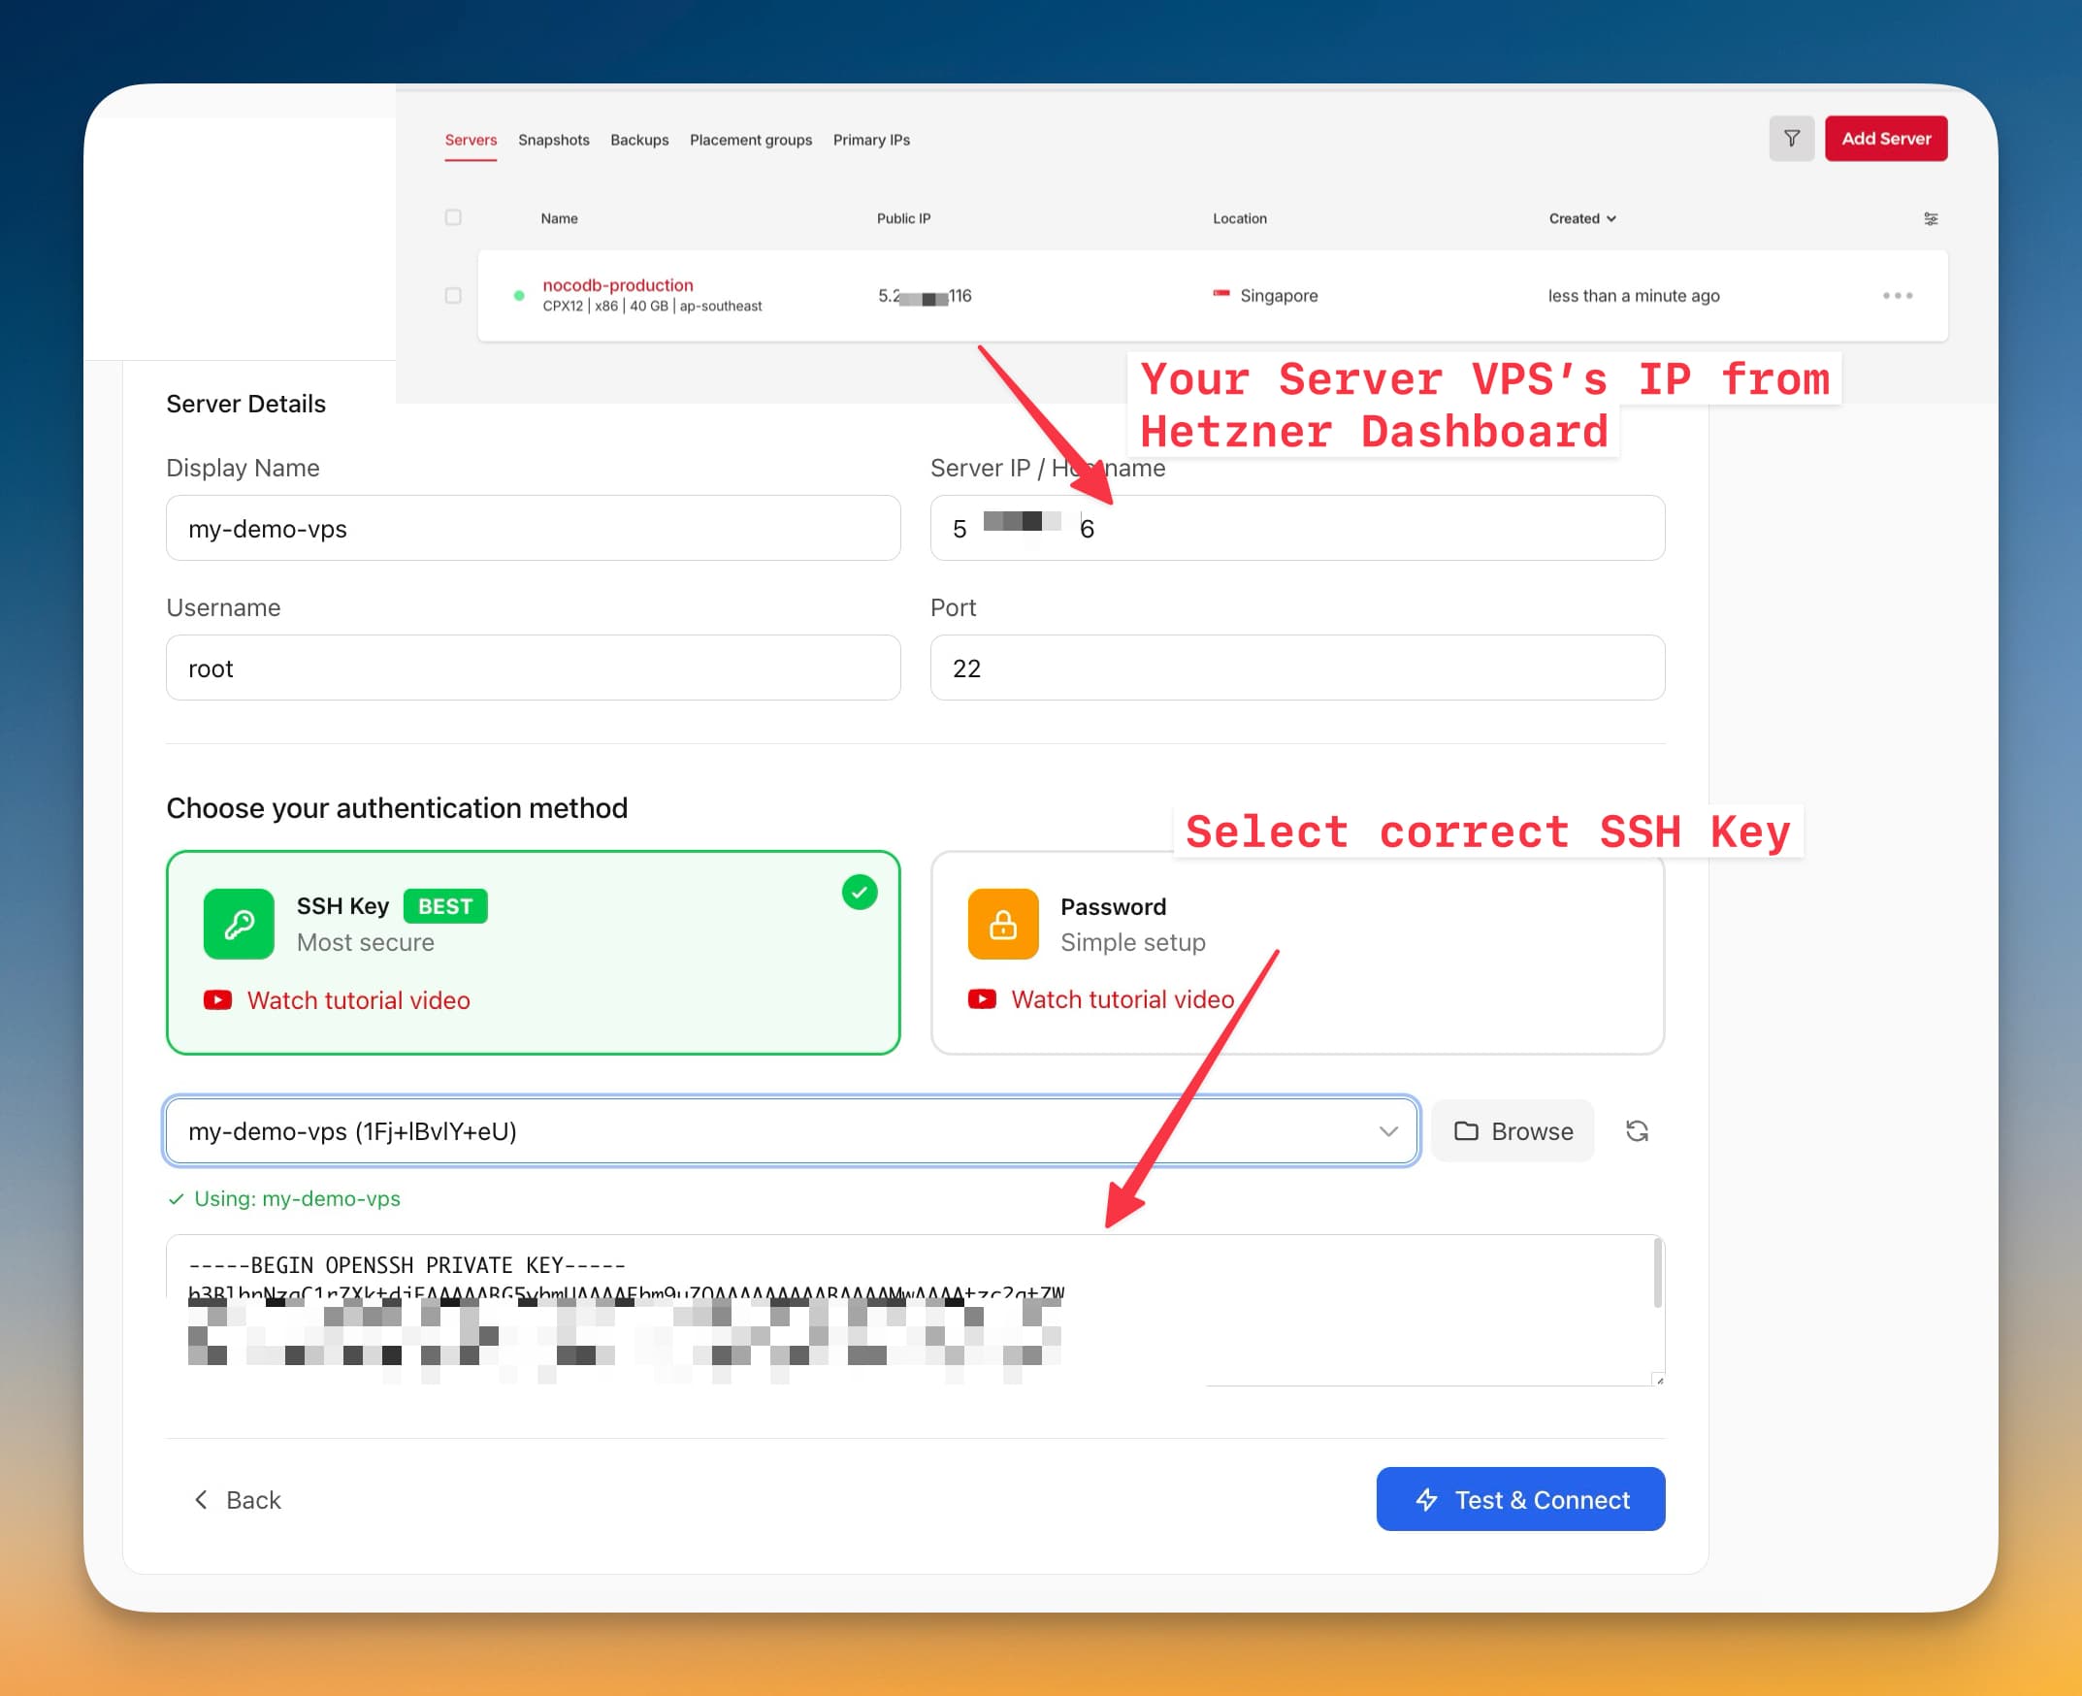Check the nocodb-production row checkbox
Screen dimensions: 2082x1696
pyautogui.click(x=453, y=295)
